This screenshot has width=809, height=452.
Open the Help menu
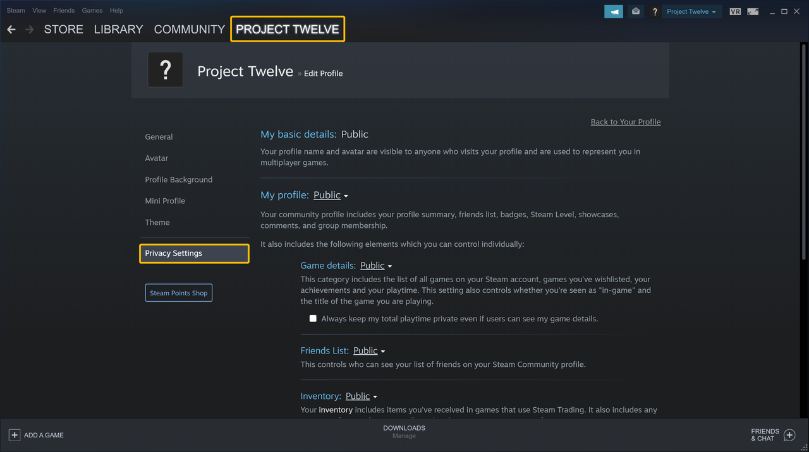[116, 11]
